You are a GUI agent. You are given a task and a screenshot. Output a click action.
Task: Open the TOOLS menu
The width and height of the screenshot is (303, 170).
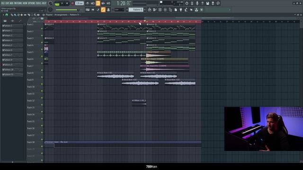tap(39, 3)
